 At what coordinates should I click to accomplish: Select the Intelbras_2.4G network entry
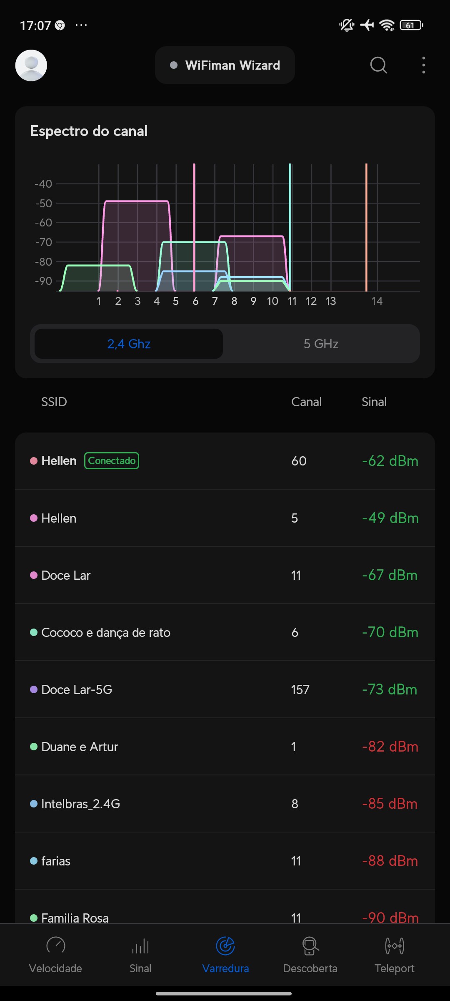(225, 804)
